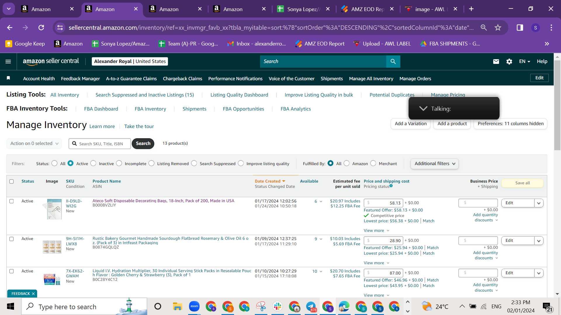
Task: Open the Zoom app in the taskbar
Action: [194, 307]
